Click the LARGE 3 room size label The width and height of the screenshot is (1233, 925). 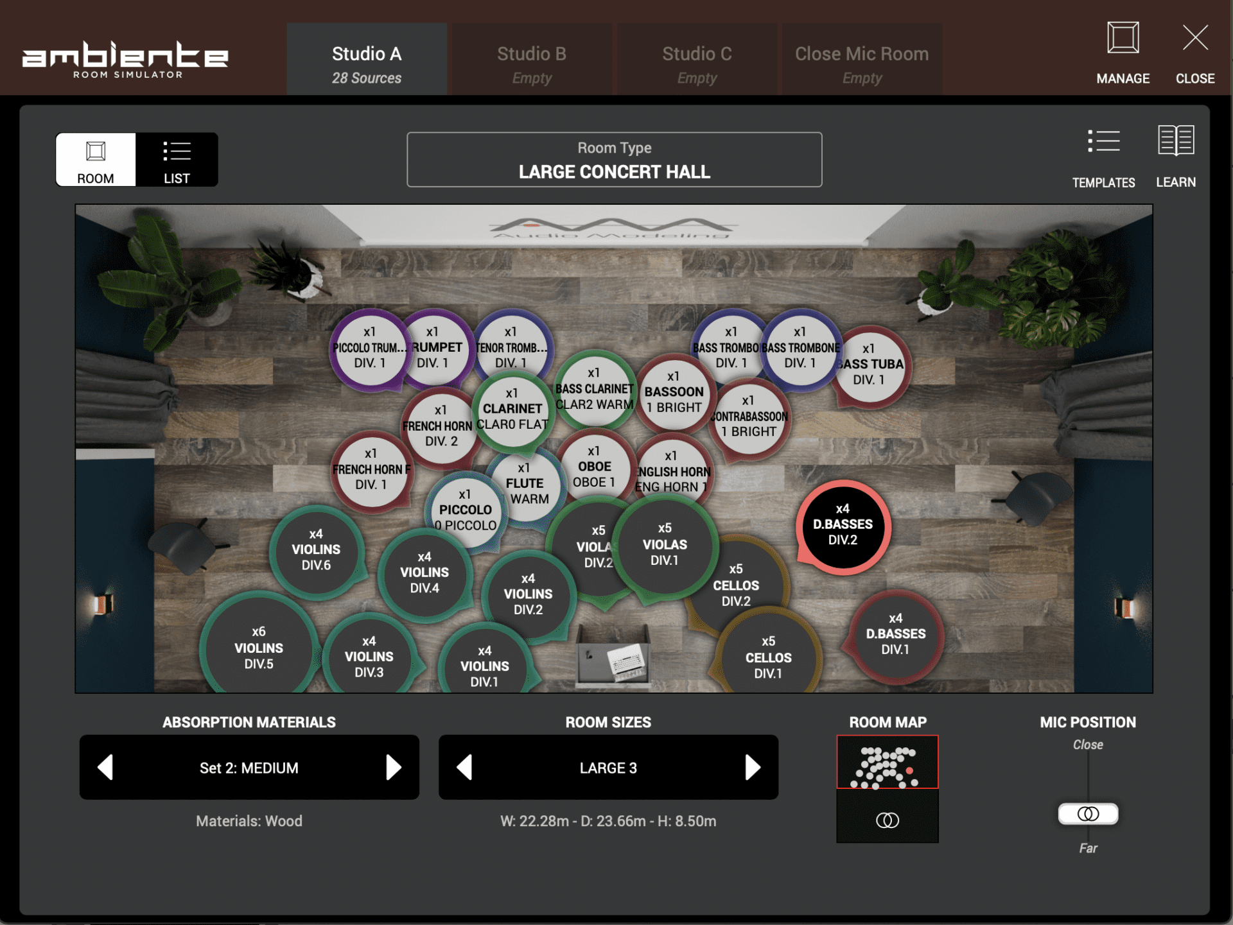(608, 768)
